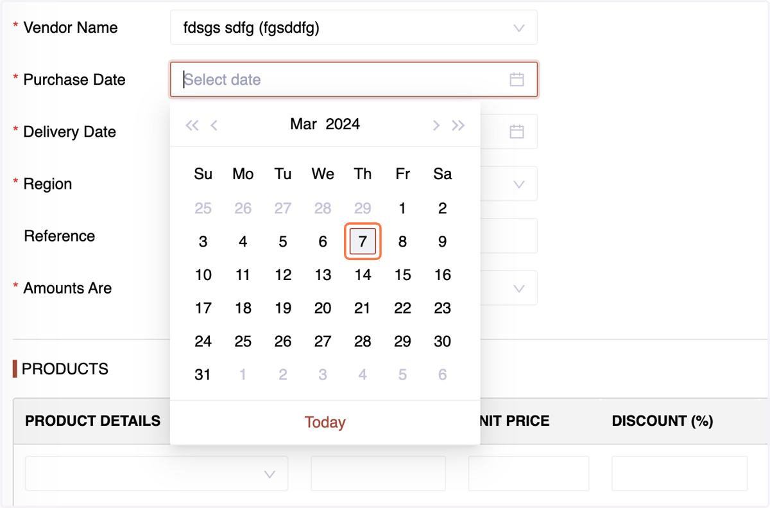770x508 pixels.
Task: Select March 1 in the calendar
Action: (x=402, y=208)
